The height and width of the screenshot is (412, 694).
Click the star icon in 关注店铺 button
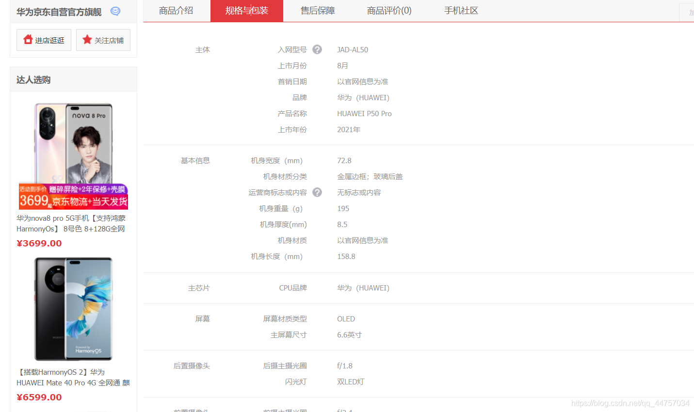(87, 40)
